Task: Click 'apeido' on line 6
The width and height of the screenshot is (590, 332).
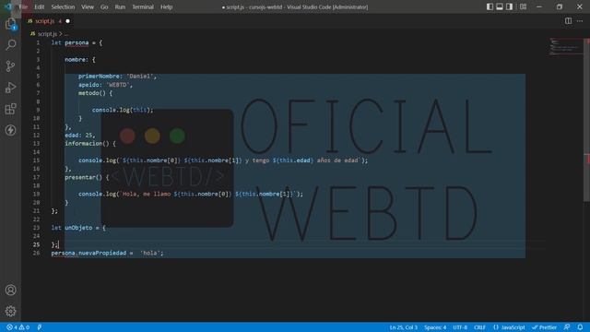Action: [88, 85]
